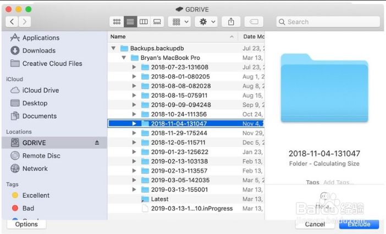
Task: Select the 2019-02-13-103138 folder row
Action: click(186, 161)
